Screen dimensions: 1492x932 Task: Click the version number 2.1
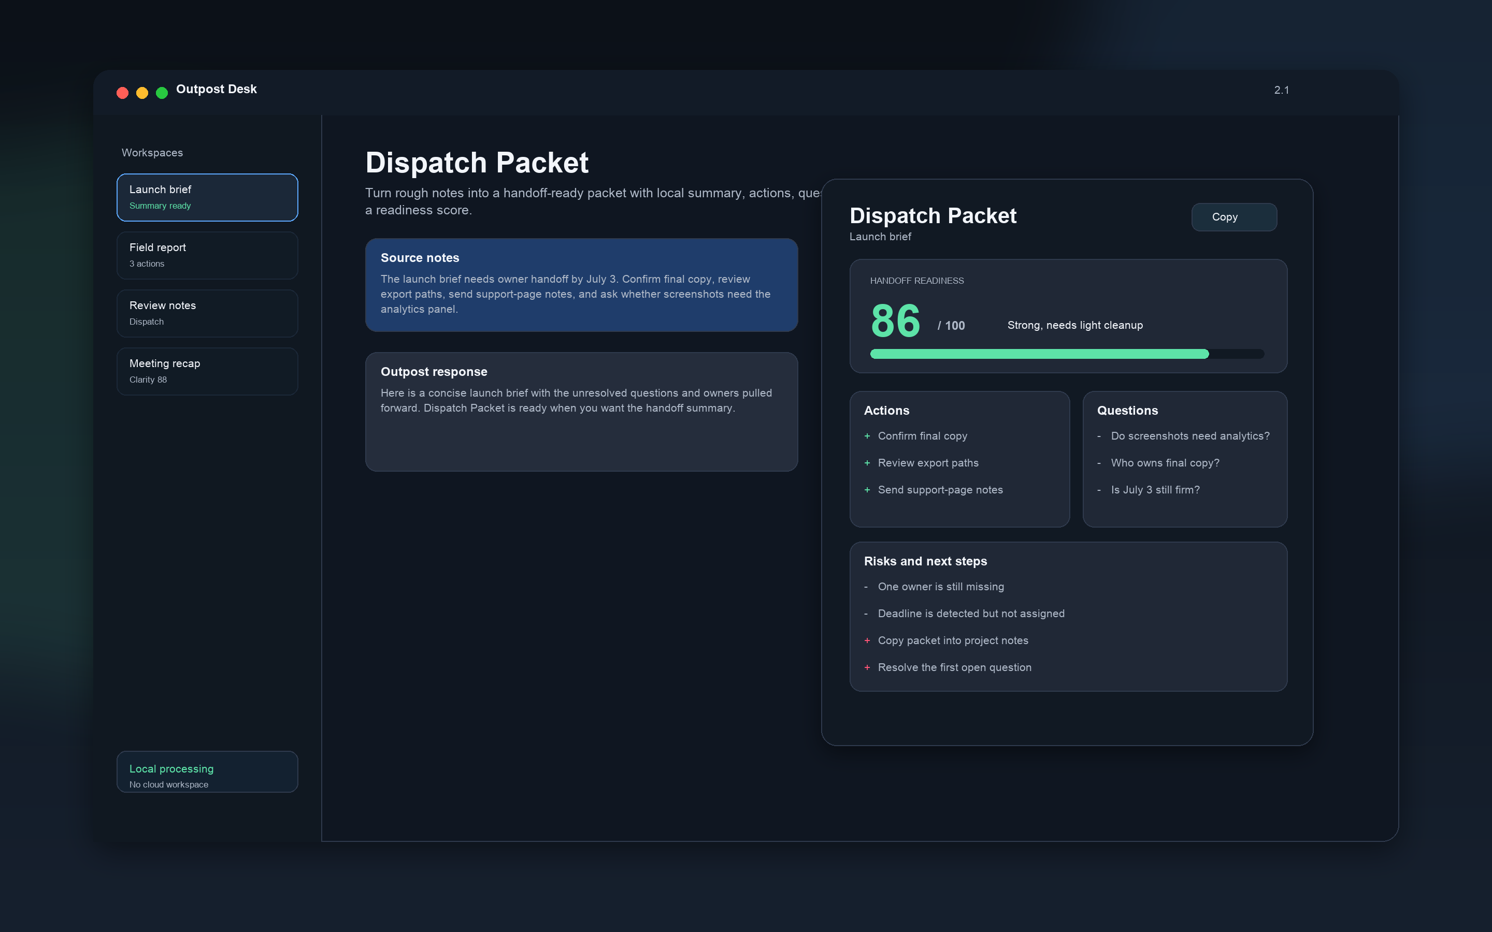[x=1281, y=90]
